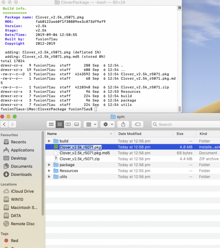Click the Share toolbar button

(123, 124)
